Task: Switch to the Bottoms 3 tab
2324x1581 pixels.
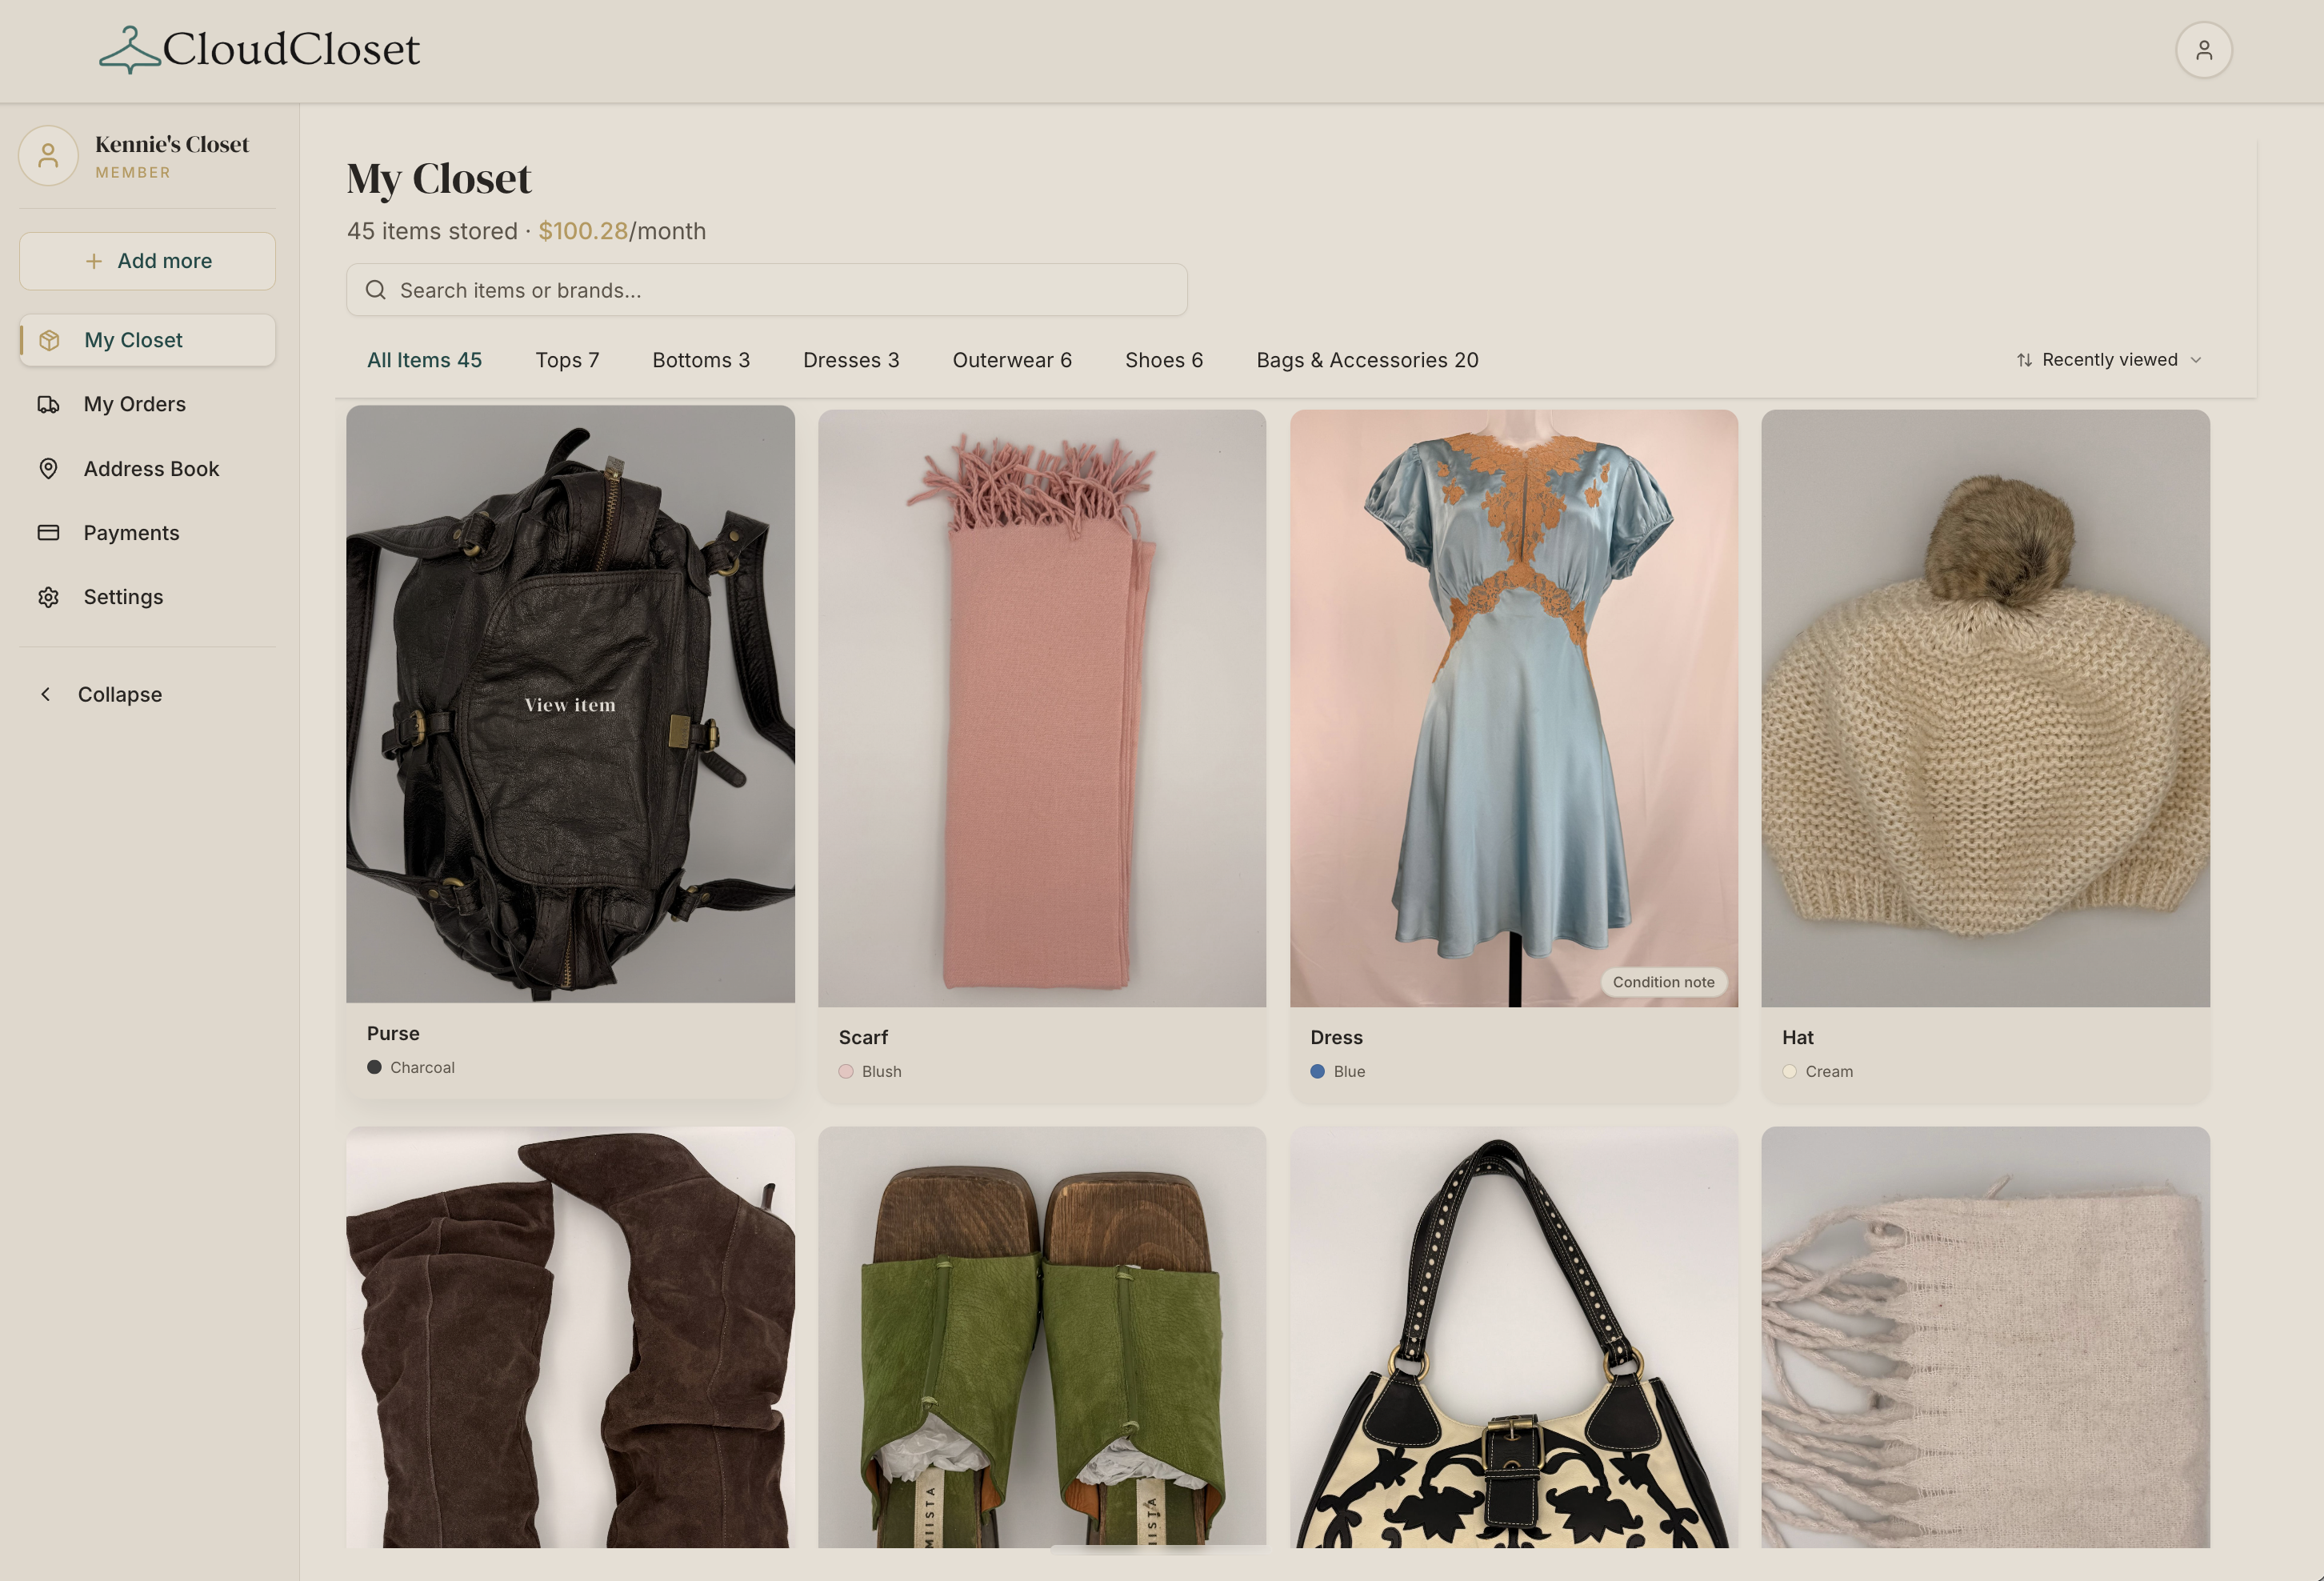Action: [x=701, y=360]
